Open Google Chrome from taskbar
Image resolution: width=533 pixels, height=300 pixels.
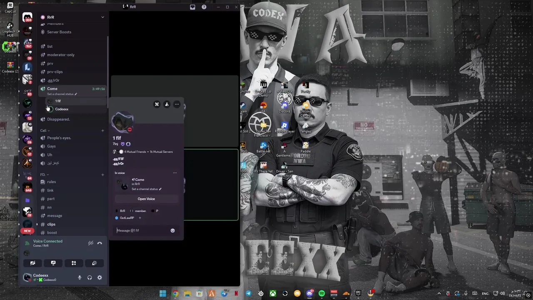175,294
